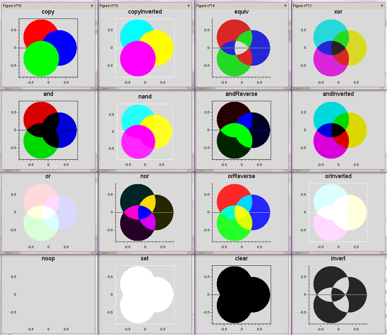Click the 'xor' plot title

(338, 11)
